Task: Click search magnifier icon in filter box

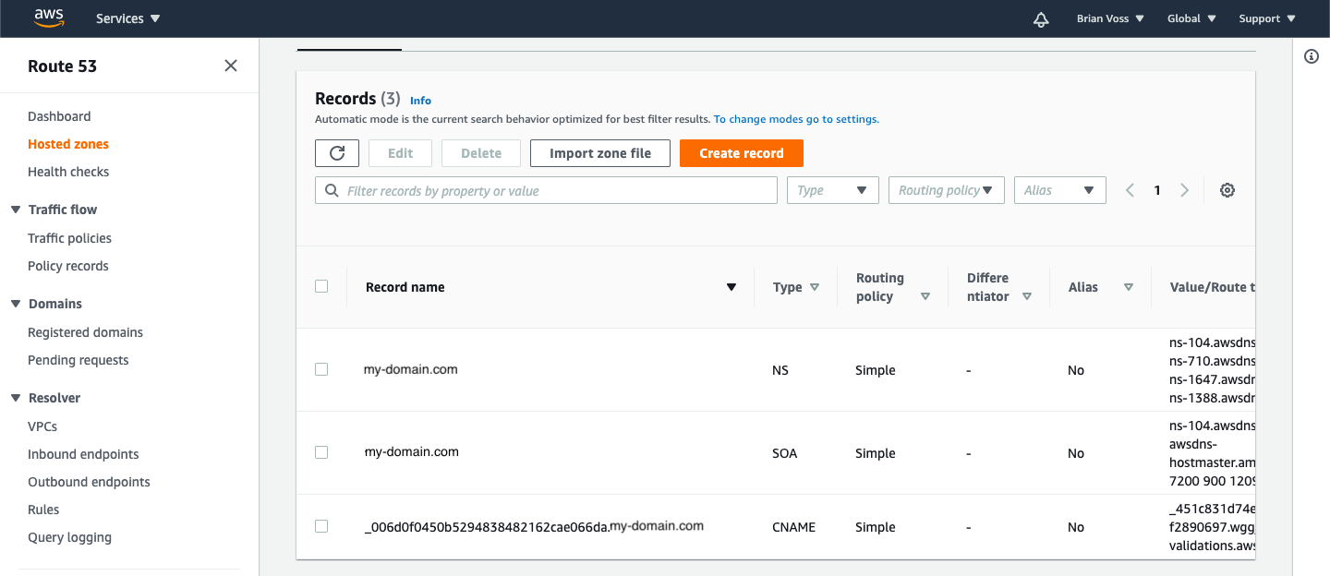Action: click(x=332, y=190)
